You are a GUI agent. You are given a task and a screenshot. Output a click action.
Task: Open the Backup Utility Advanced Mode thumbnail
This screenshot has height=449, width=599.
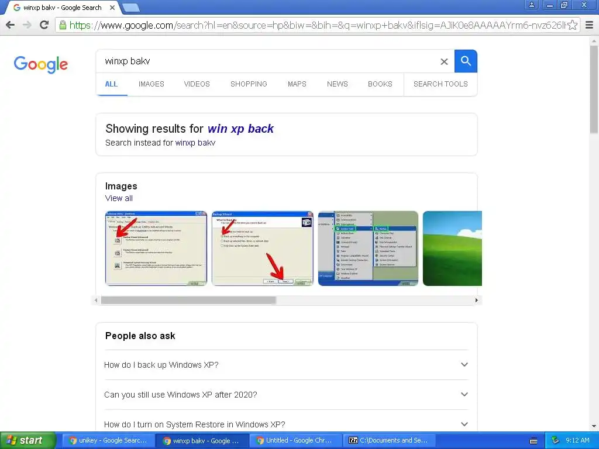click(x=156, y=248)
